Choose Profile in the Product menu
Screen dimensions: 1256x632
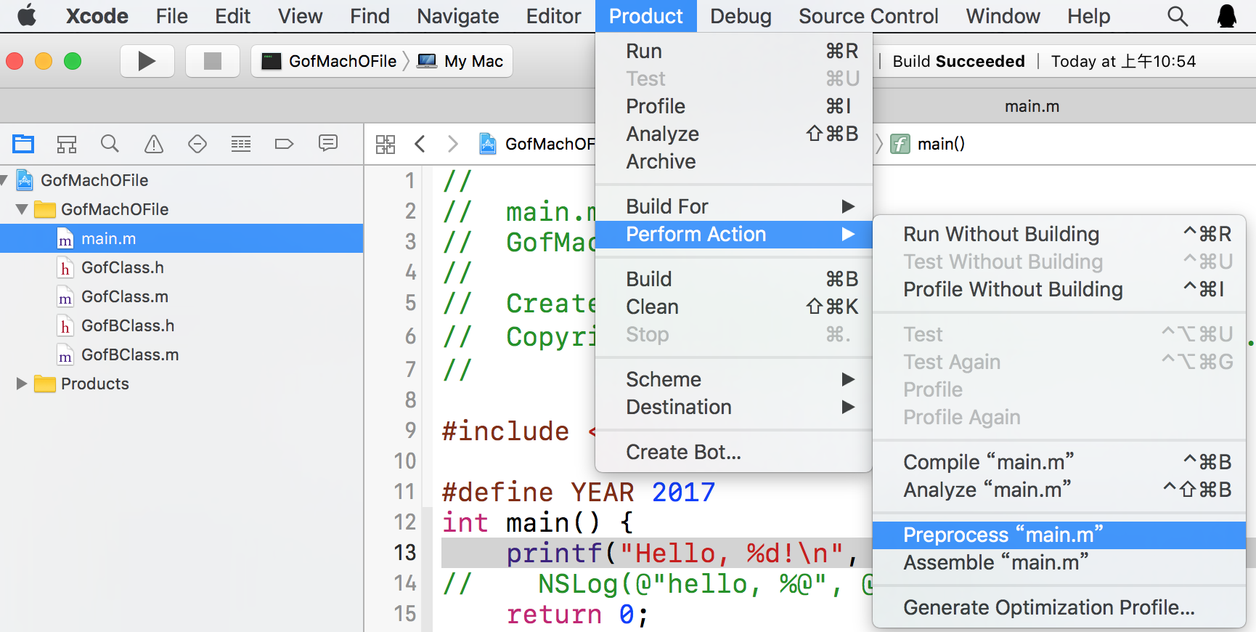click(x=733, y=106)
